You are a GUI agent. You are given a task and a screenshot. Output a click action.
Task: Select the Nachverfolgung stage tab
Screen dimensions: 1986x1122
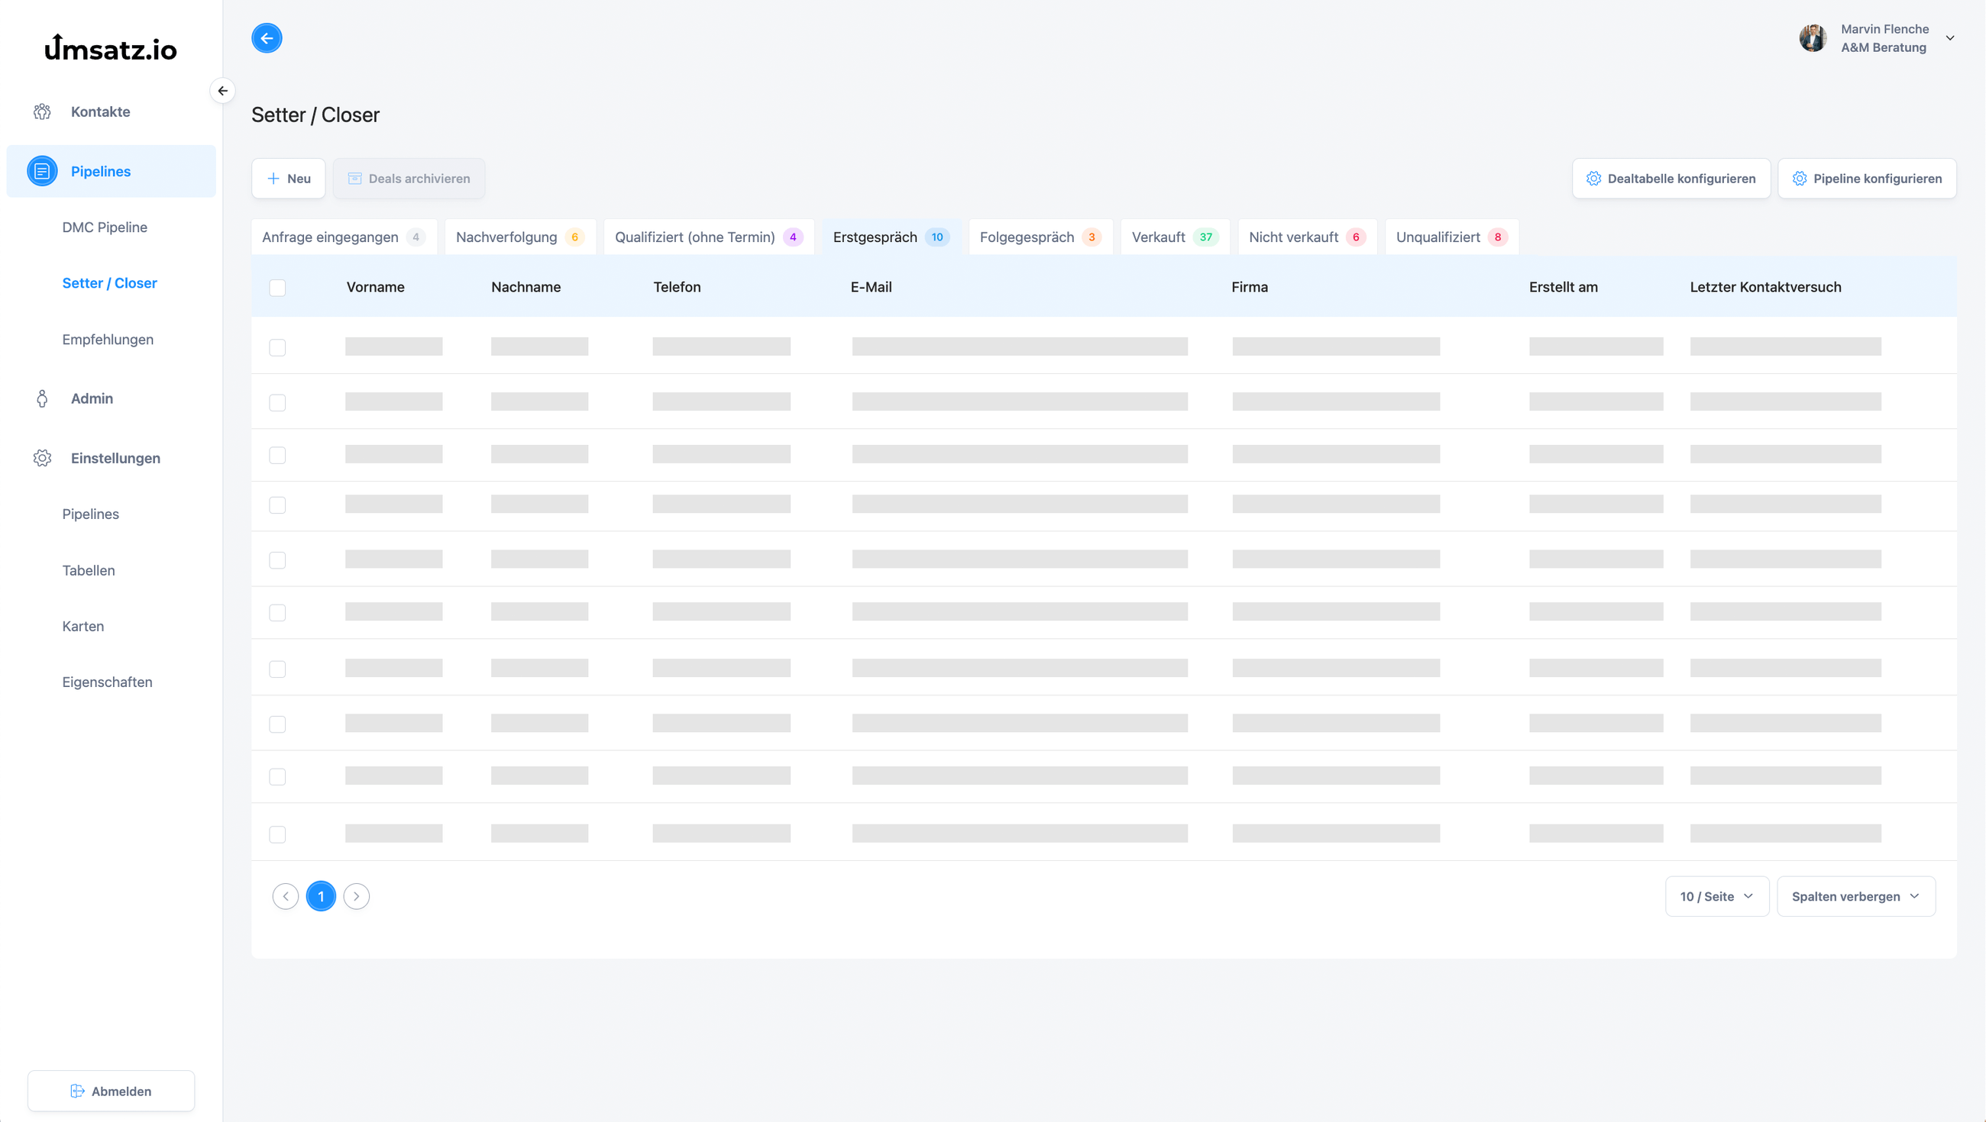coord(519,237)
